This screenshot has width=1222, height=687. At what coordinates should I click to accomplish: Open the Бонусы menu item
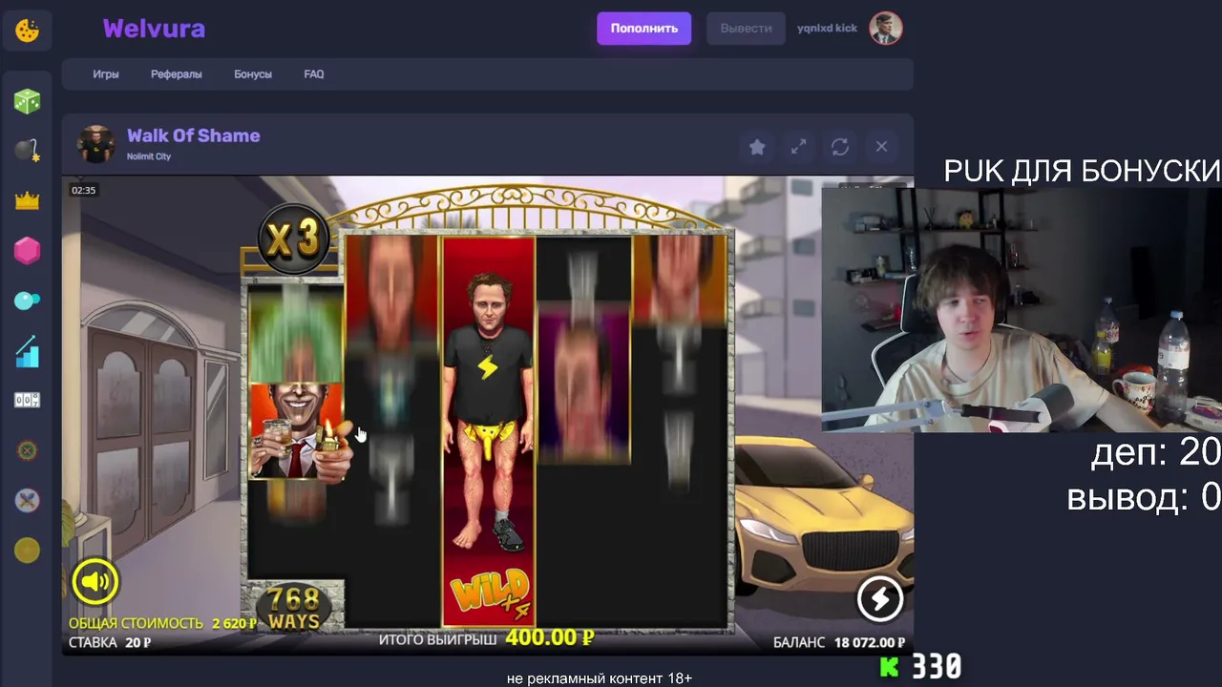(253, 74)
